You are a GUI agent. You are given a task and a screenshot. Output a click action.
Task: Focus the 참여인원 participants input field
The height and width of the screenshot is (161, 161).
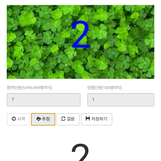click(43, 100)
